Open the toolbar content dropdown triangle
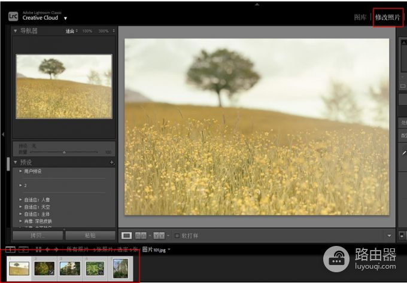407x283 pixels. pos(390,236)
